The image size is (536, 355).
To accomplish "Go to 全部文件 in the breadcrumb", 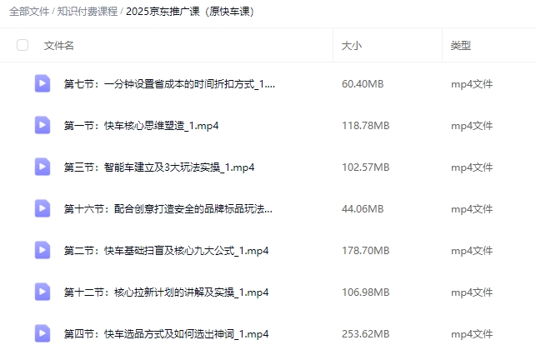I will click(x=29, y=12).
